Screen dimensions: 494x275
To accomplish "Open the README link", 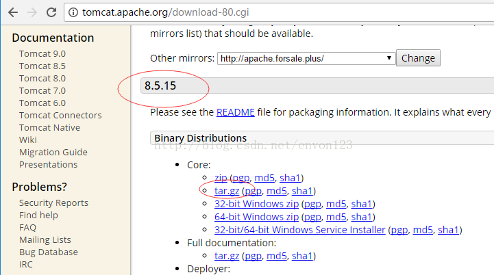I will click(x=235, y=112).
